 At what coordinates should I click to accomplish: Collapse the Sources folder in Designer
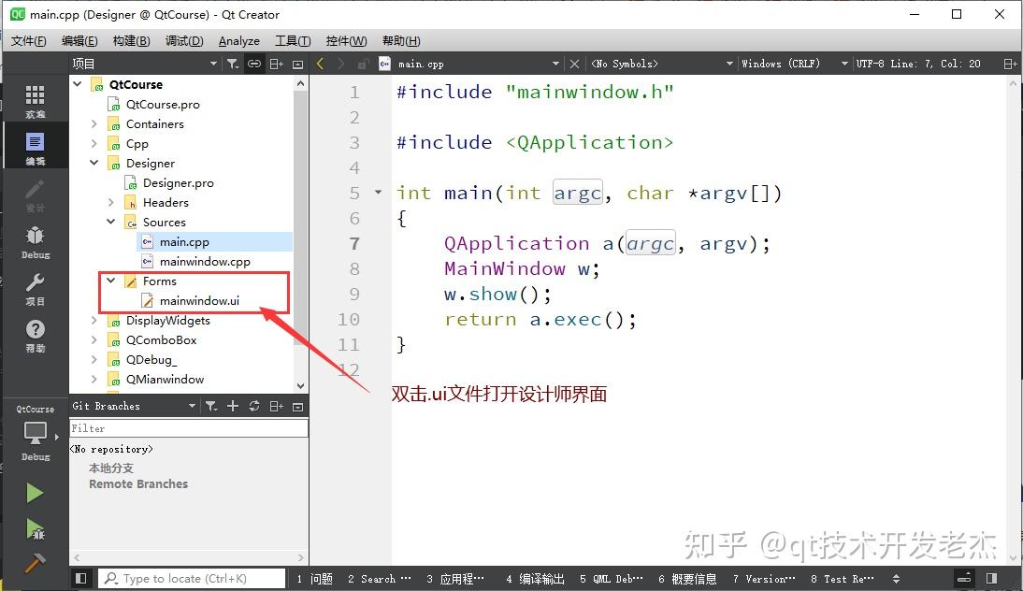click(x=111, y=222)
